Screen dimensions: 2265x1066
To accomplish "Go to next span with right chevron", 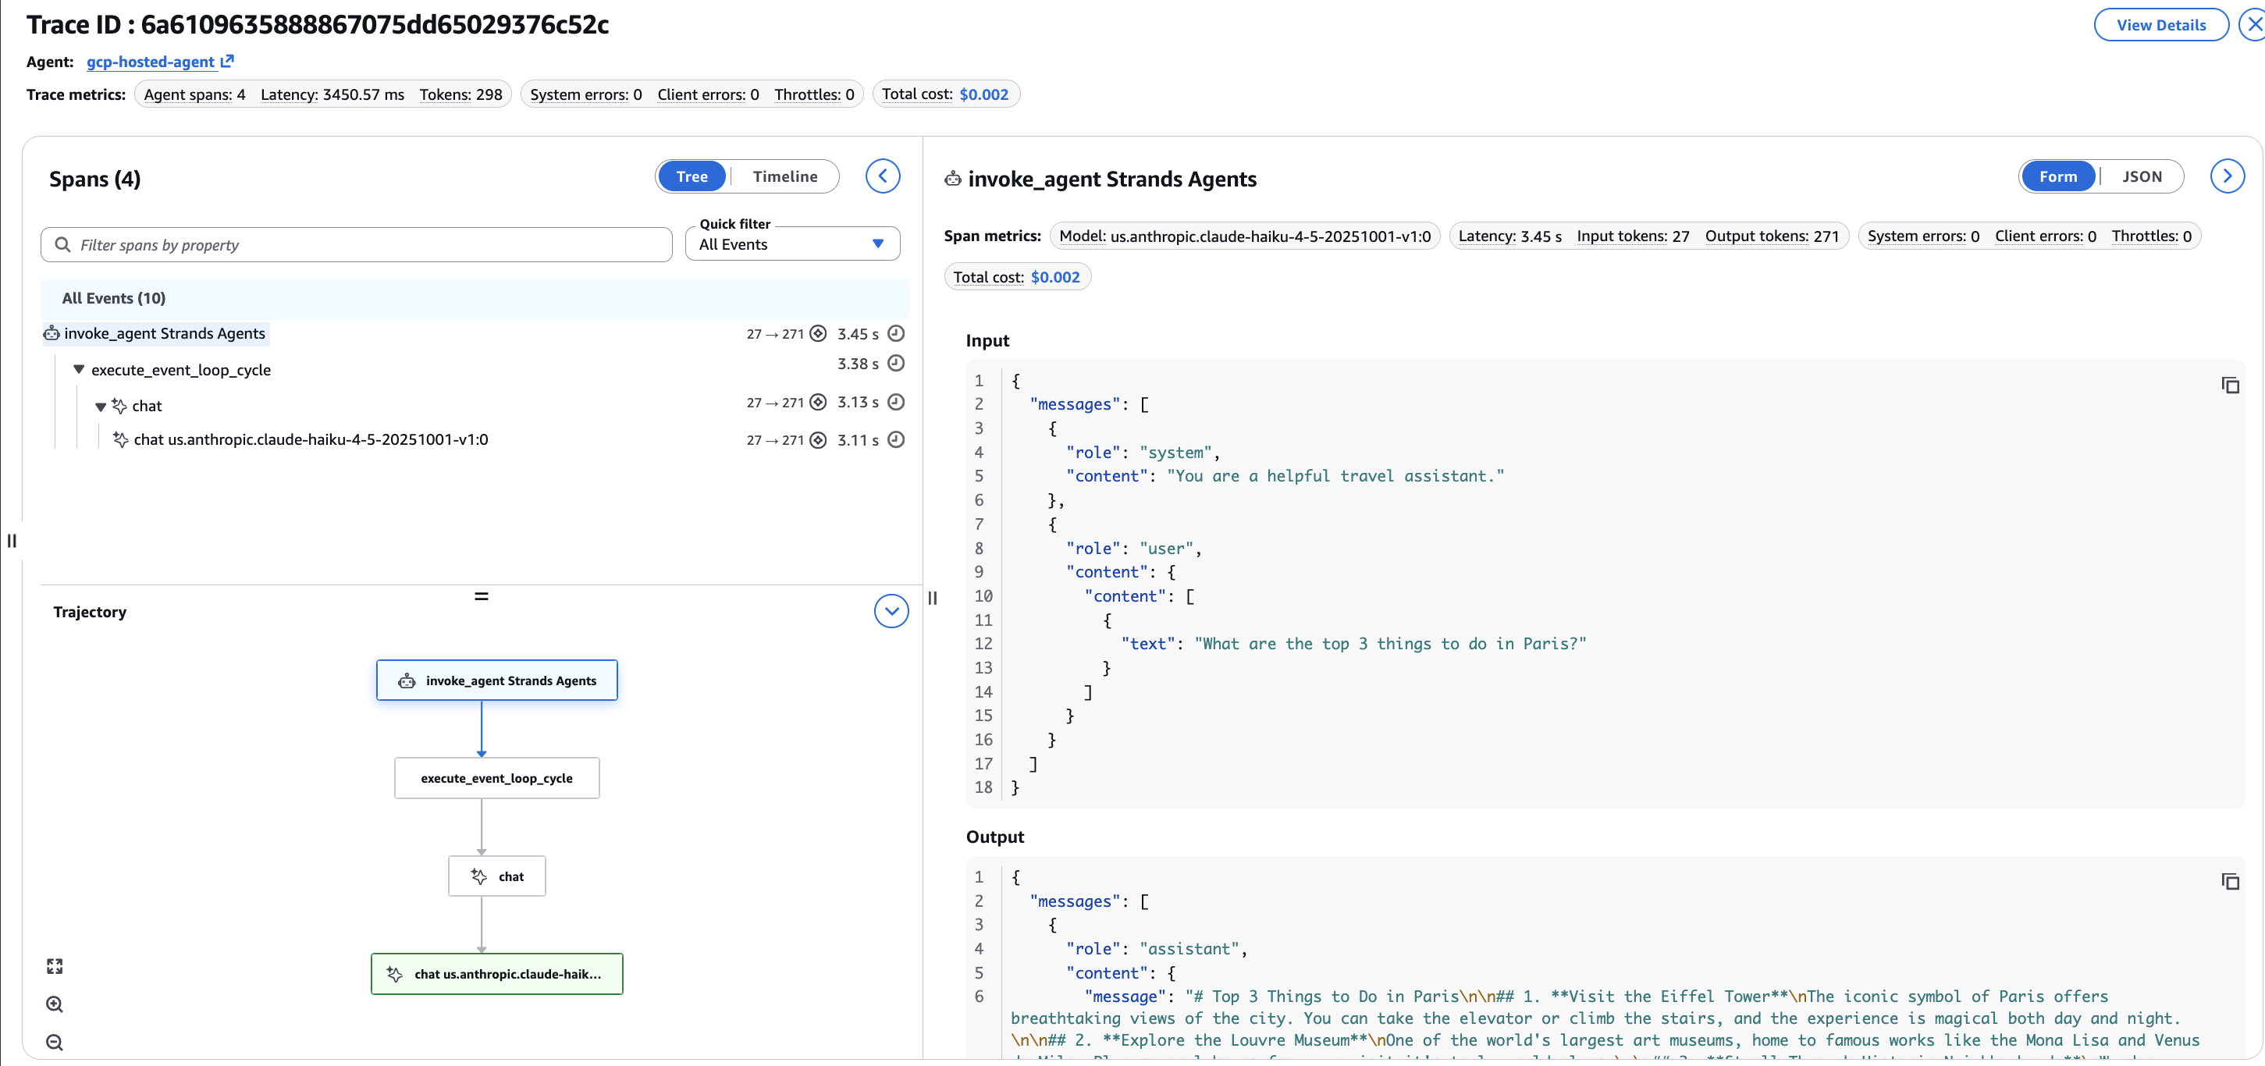I will (x=2226, y=176).
